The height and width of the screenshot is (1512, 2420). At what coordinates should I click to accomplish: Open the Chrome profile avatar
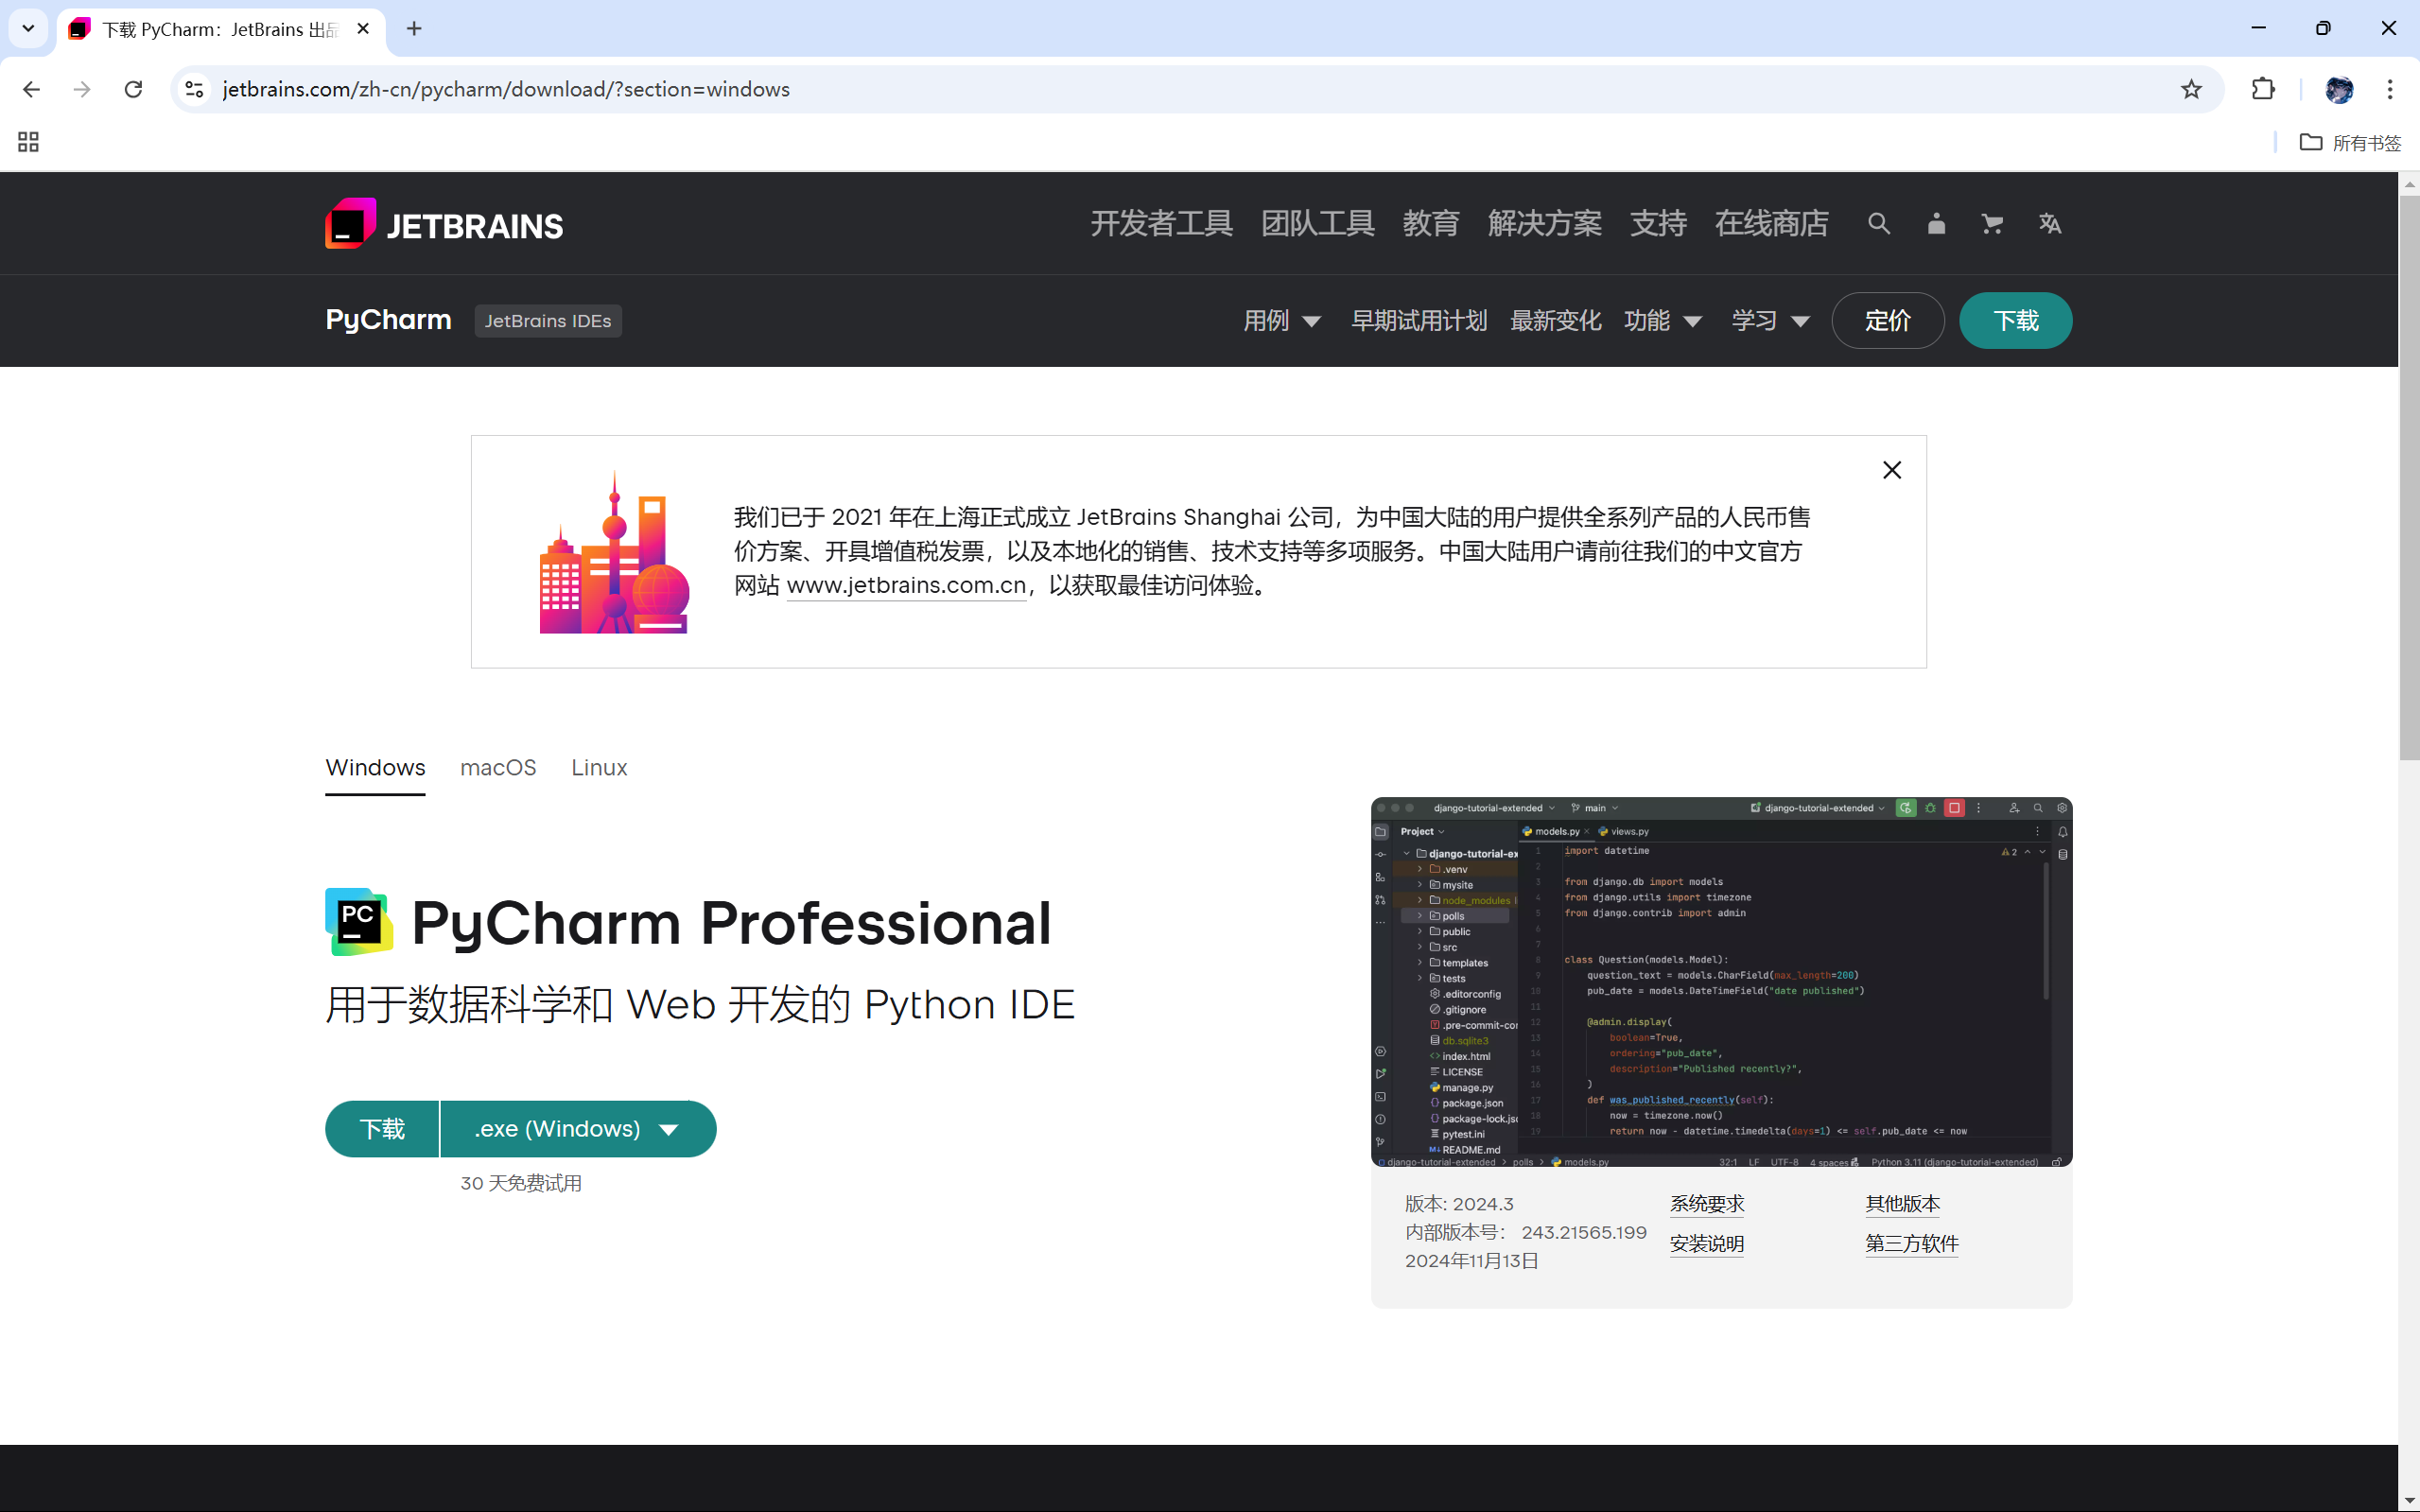click(x=2339, y=89)
